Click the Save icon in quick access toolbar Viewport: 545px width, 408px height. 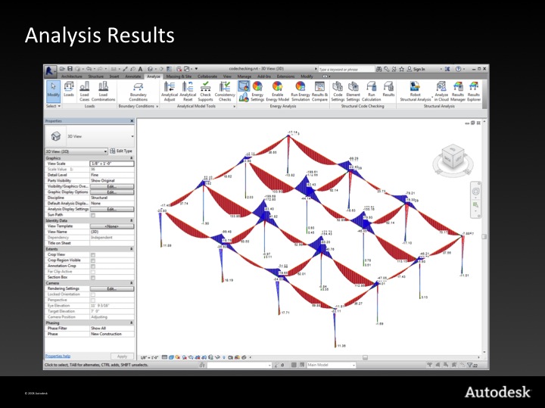tap(70, 69)
